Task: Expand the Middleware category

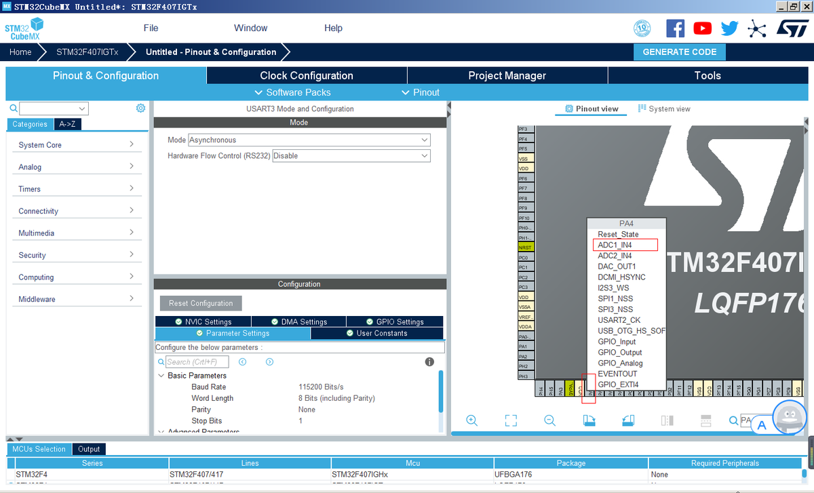Action: click(x=76, y=299)
